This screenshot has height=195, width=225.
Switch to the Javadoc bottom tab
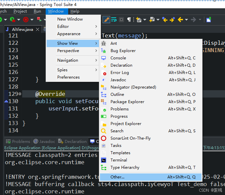tap(44, 142)
